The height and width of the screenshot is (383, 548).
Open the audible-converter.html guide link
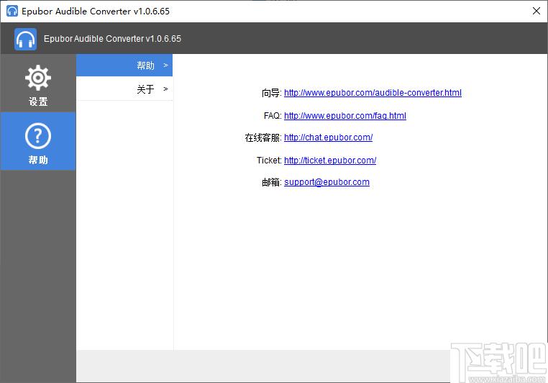pos(373,93)
